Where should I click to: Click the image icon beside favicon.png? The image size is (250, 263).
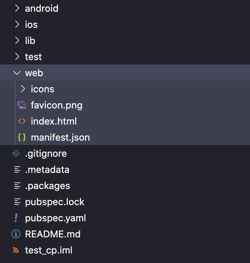[x=22, y=105]
